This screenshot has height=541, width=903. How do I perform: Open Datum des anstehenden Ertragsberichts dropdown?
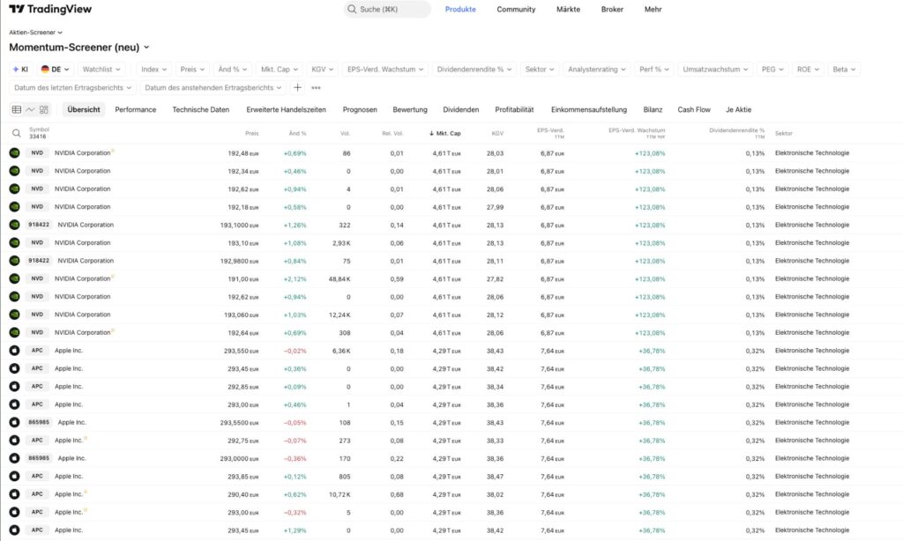[x=213, y=87]
